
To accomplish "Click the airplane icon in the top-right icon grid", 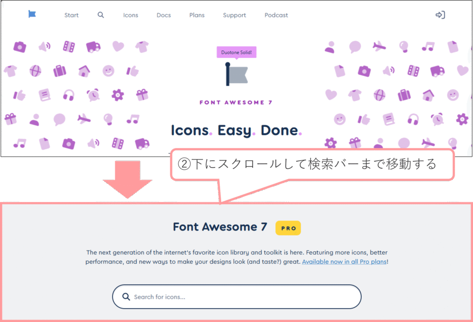I will tap(379, 47).
